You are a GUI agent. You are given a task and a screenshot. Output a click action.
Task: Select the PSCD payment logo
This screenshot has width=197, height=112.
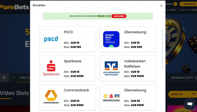click(51, 39)
